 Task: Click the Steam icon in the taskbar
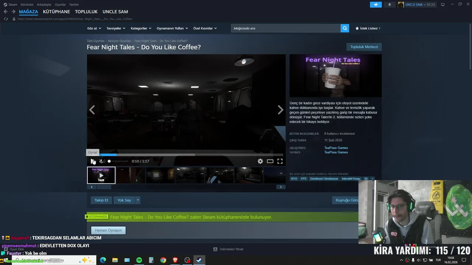(199, 260)
